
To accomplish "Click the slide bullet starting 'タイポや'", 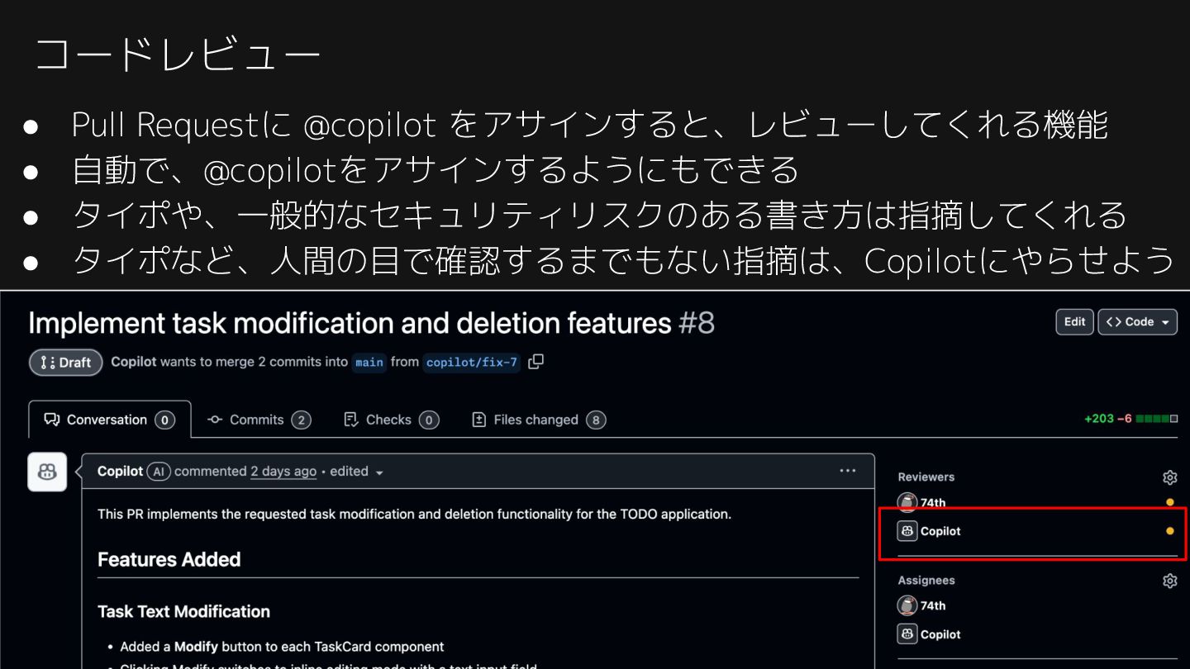I will pos(599,215).
